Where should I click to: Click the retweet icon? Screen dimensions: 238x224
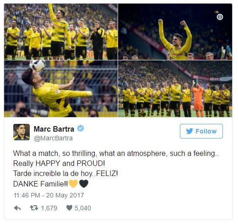(34, 208)
